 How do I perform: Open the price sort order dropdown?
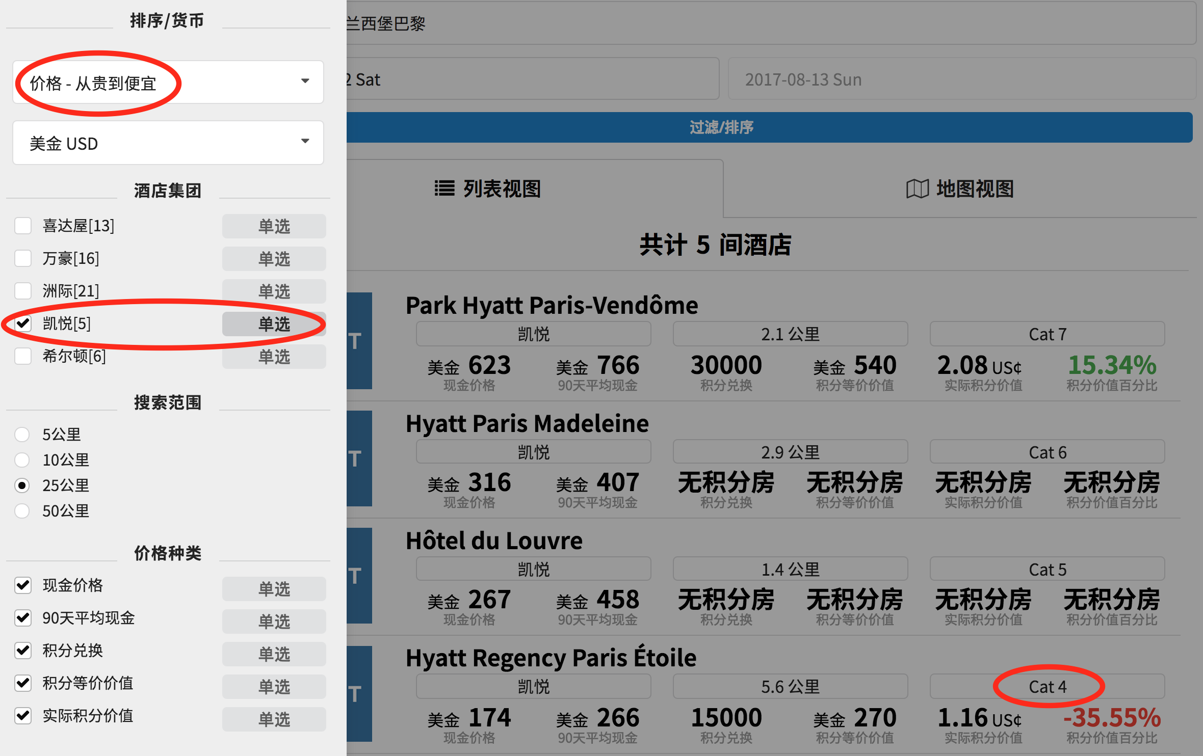(168, 83)
